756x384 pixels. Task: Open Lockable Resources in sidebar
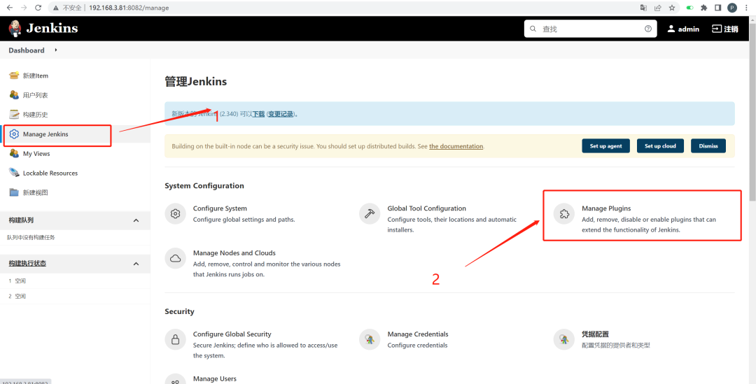pyautogui.click(x=50, y=173)
